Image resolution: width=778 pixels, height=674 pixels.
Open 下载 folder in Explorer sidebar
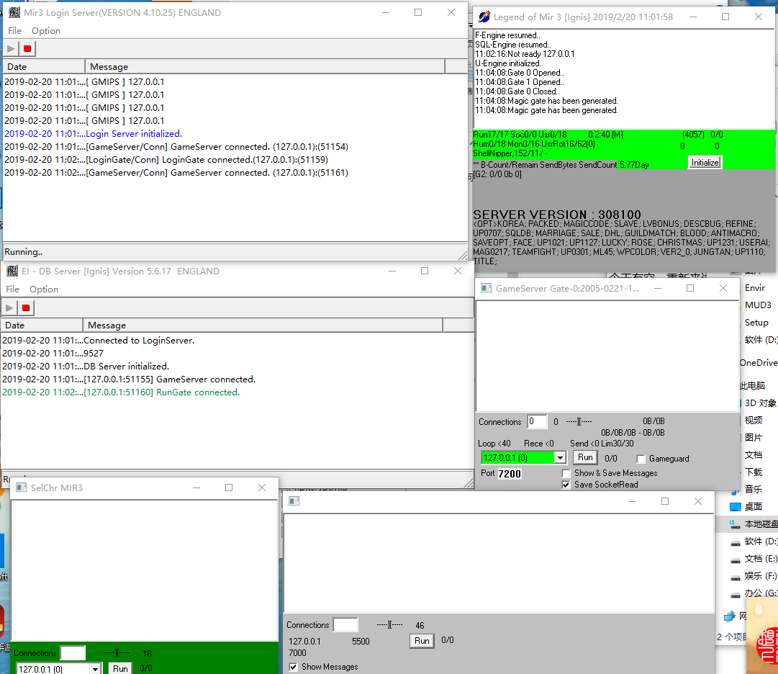tap(754, 472)
